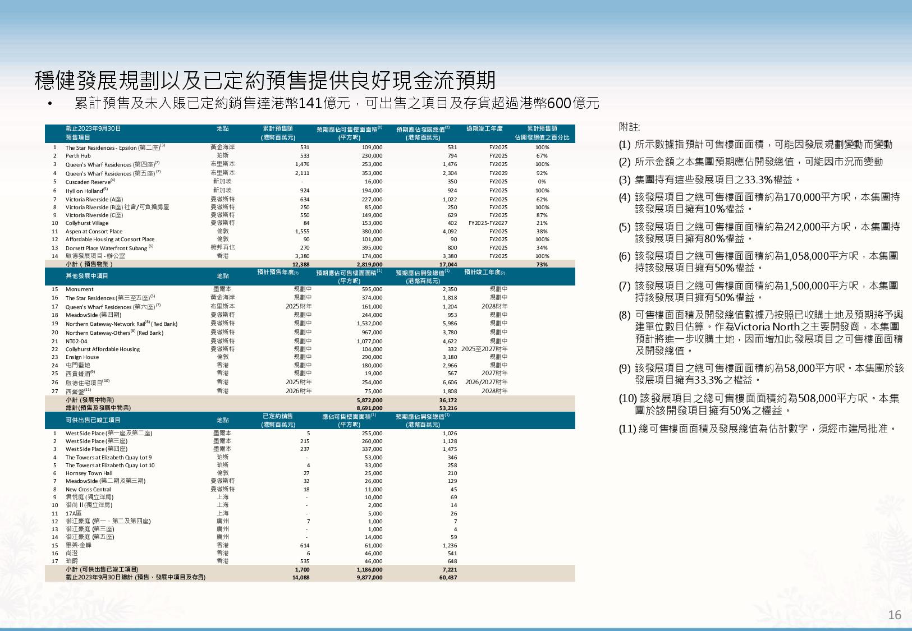Click the 53,216 total GDV value
This screenshot has width=912, height=631.
coord(448,408)
